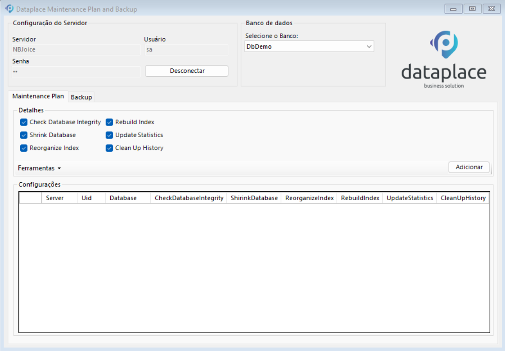This screenshot has height=351, width=505.
Task: Click the UpdateStatistics column header
Action: coord(409,198)
